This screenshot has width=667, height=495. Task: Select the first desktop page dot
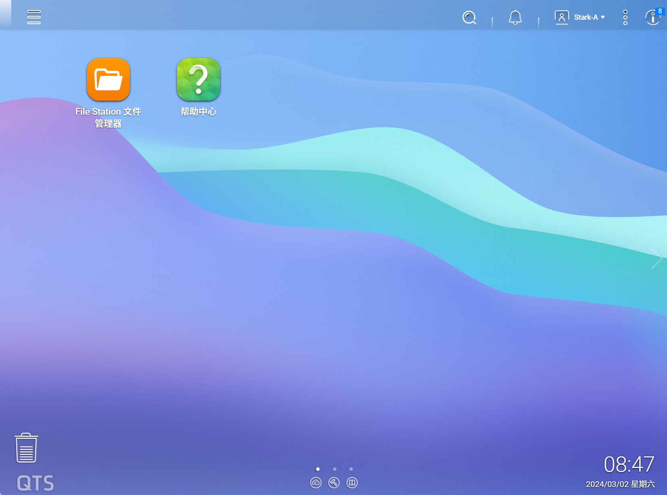[x=318, y=469]
